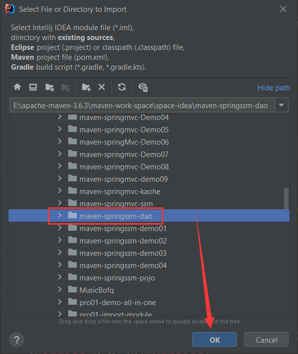Screen dimensions: 298x354
Task: Select maven-springmvc-kaohe in the tree
Action: [x=120, y=192]
